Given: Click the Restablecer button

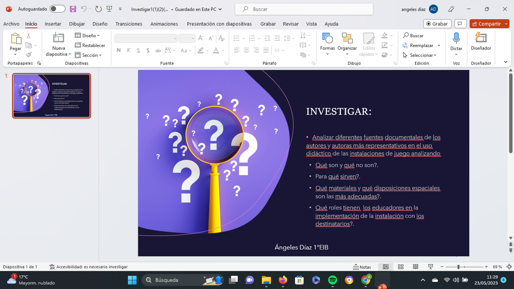Looking at the screenshot, I should tap(90, 46).
